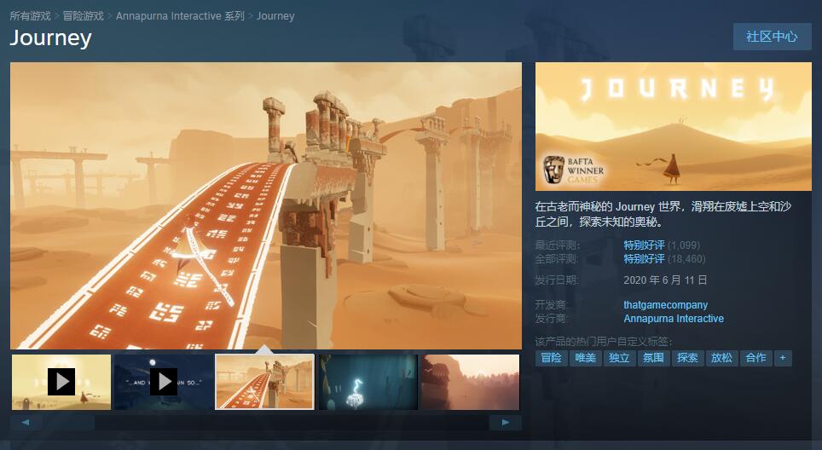Click the right scroll arrow under thumbnails

[506, 422]
